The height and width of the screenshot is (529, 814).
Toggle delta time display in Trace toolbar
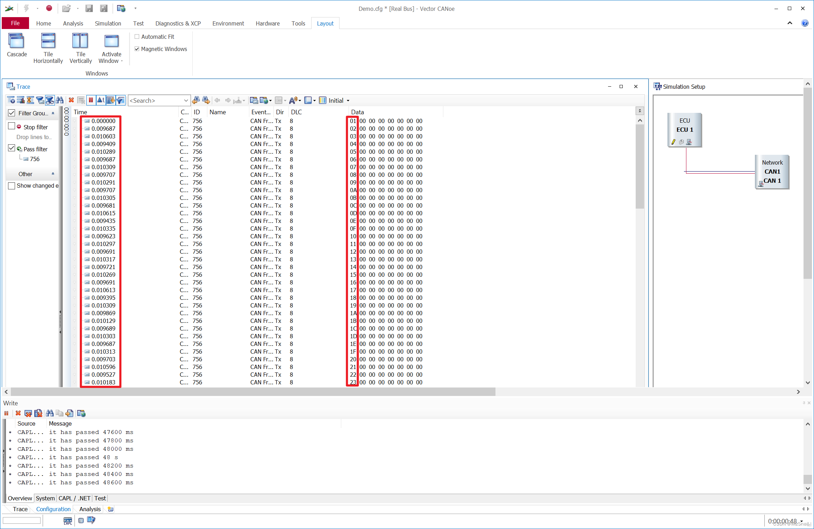coord(101,100)
